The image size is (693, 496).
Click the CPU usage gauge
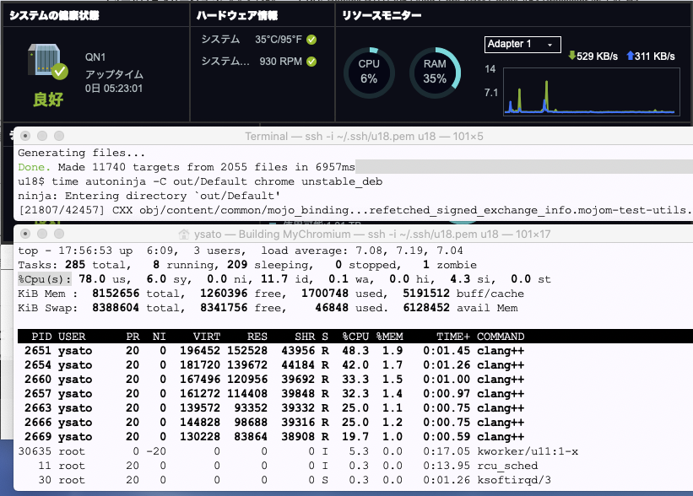tap(368, 72)
